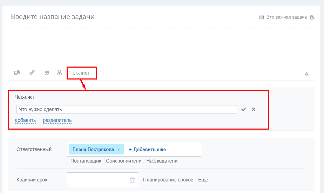Viewport: 324px width, 193px height.
Task: Expand the Постановщик section
Action: [86, 161]
